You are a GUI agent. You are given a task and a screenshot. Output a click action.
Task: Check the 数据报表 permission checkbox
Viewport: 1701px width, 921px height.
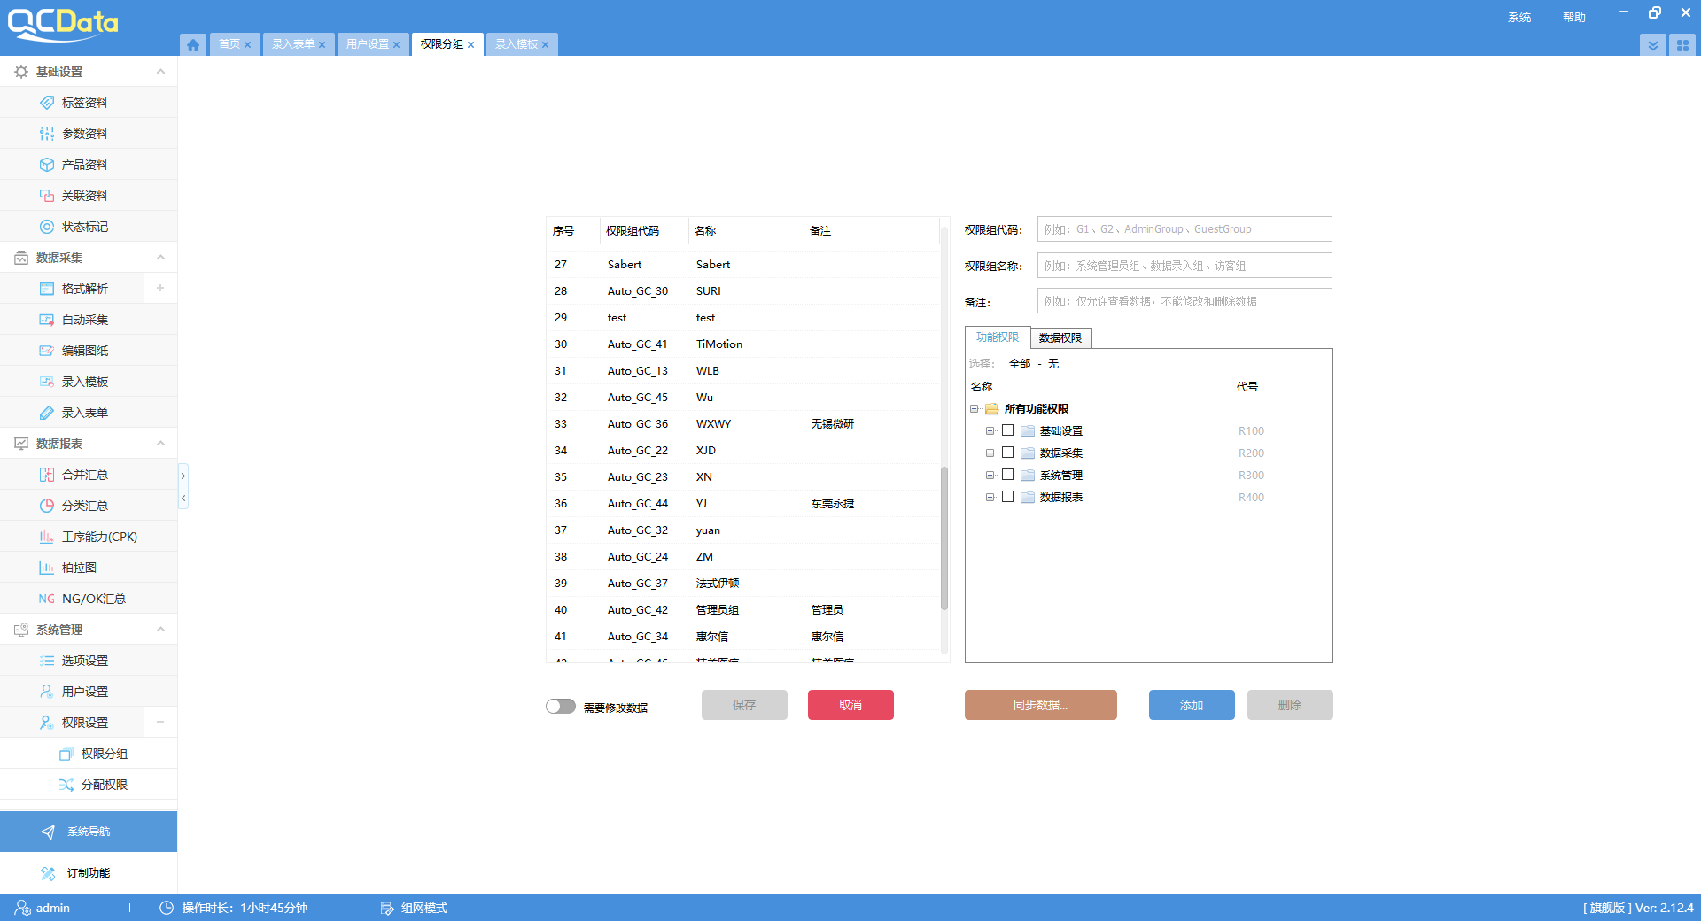pos(1007,496)
